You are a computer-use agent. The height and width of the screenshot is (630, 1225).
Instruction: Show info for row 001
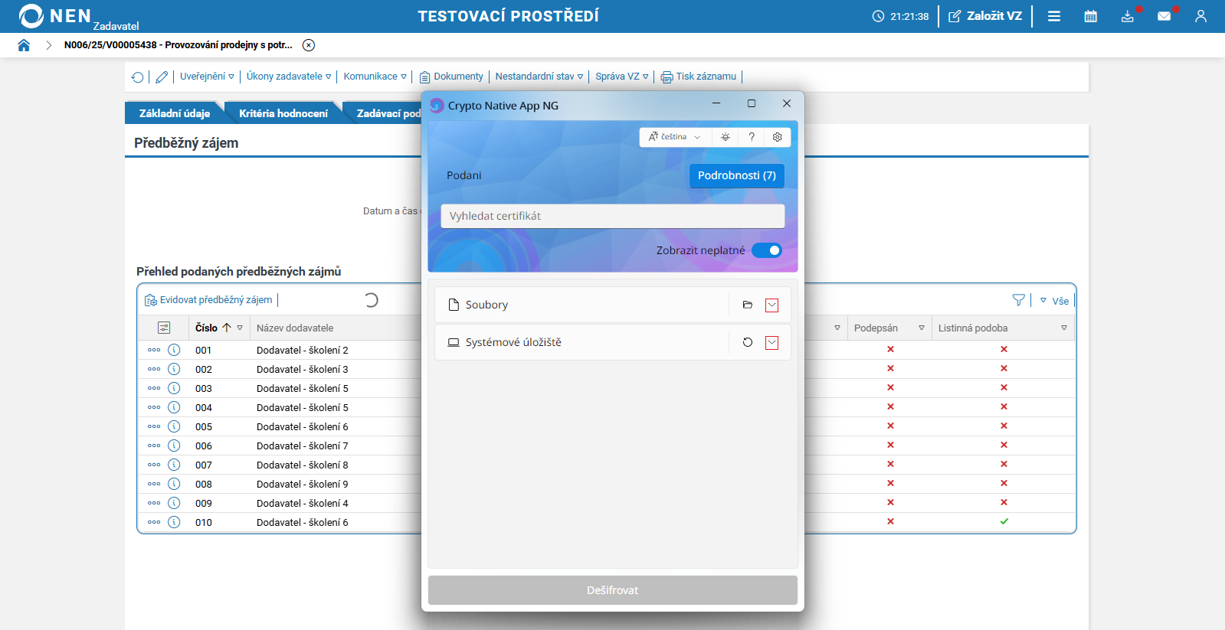(174, 350)
